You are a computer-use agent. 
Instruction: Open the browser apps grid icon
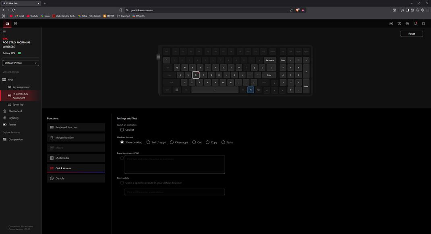(3, 16)
